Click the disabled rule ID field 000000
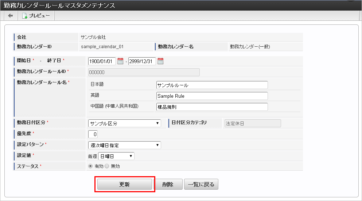362x201 pixels. pyautogui.click(x=144, y=72)
